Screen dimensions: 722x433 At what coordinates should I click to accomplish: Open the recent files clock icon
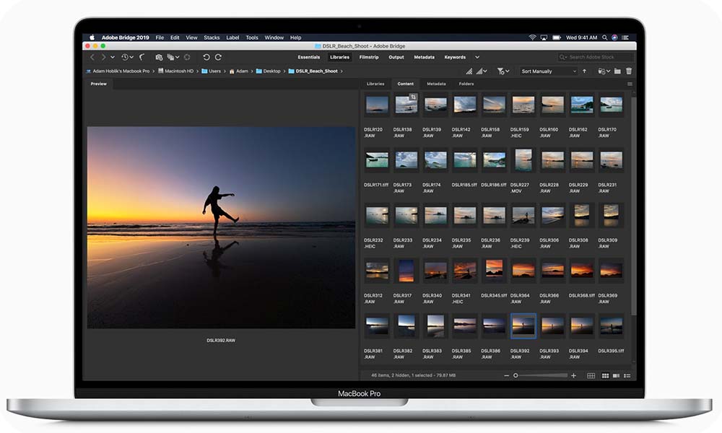tap(124, 57)
